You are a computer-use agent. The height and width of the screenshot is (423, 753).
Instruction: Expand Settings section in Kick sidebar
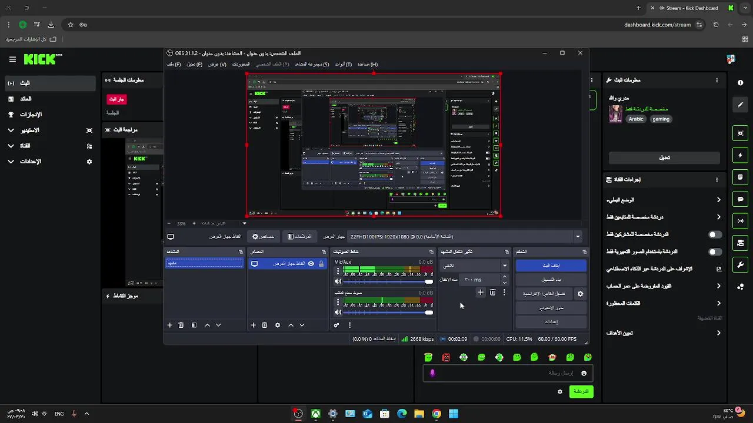(11, 162)
